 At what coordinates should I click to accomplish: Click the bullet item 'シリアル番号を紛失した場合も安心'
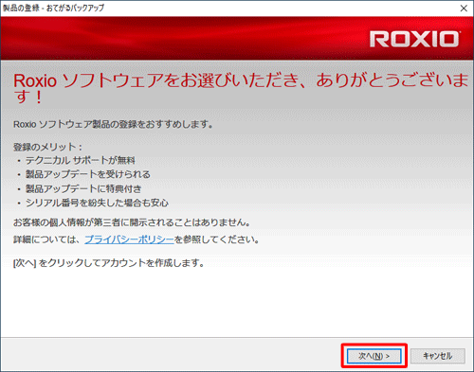click(97, 204)
